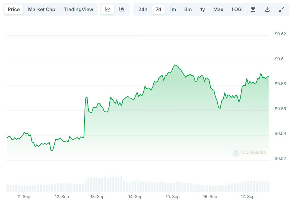The height and width of the screenshot is (205, 292).
Task: Choose the 3m time range
Action: click(188, 9)
